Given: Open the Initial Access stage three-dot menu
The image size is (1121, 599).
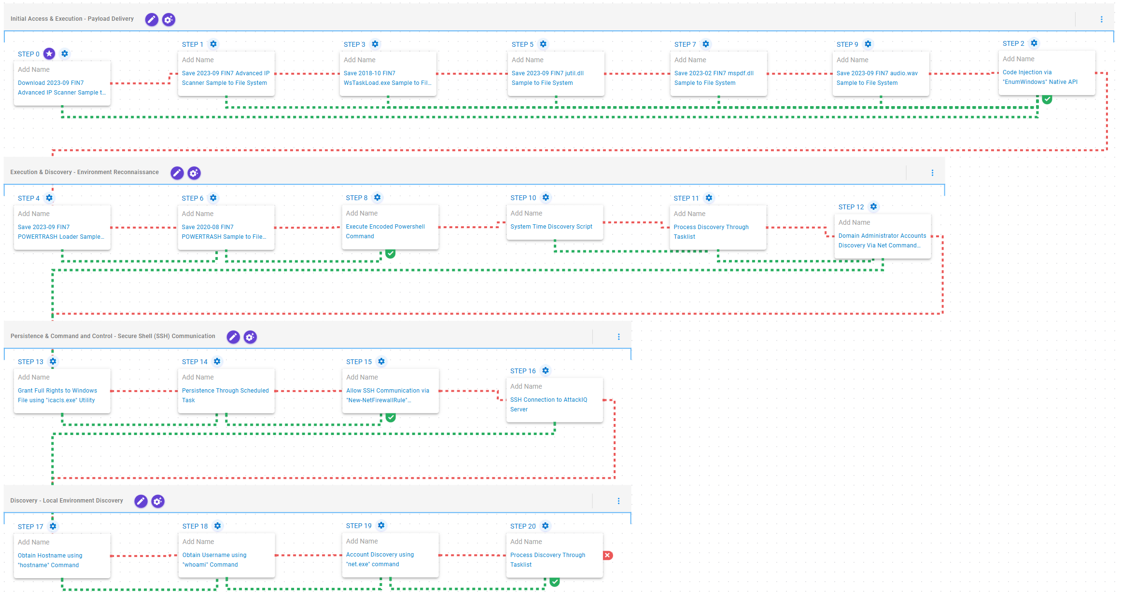Looking at the screenshot, I should pos(1102,19).
